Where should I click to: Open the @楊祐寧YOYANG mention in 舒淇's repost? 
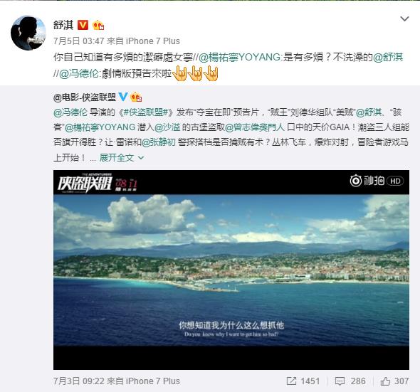pos(240,57)
